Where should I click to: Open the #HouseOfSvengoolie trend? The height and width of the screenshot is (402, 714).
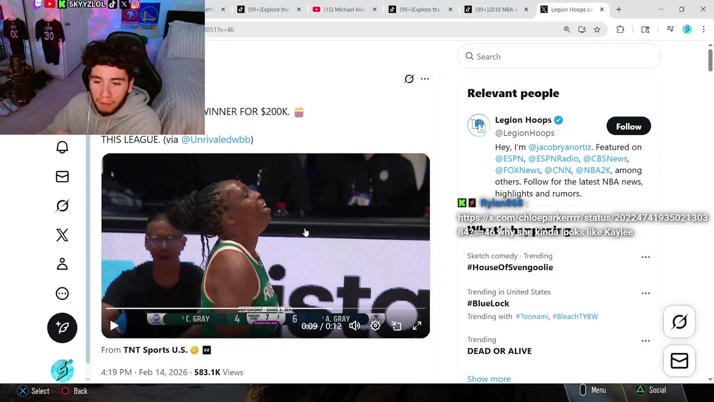click(x=510, y=267)
